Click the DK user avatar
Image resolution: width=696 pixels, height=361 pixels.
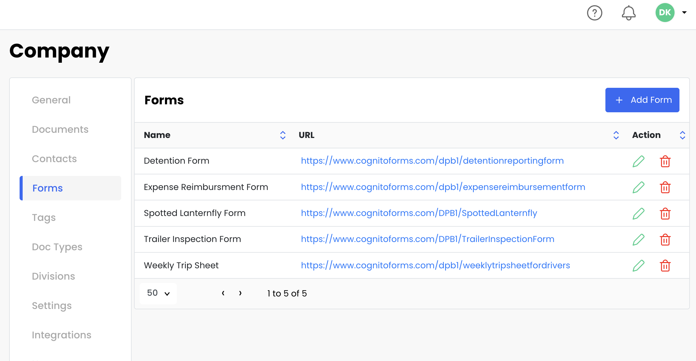point(665,13)
